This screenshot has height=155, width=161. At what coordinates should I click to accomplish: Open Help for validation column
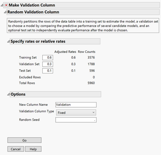coord(33,149)
